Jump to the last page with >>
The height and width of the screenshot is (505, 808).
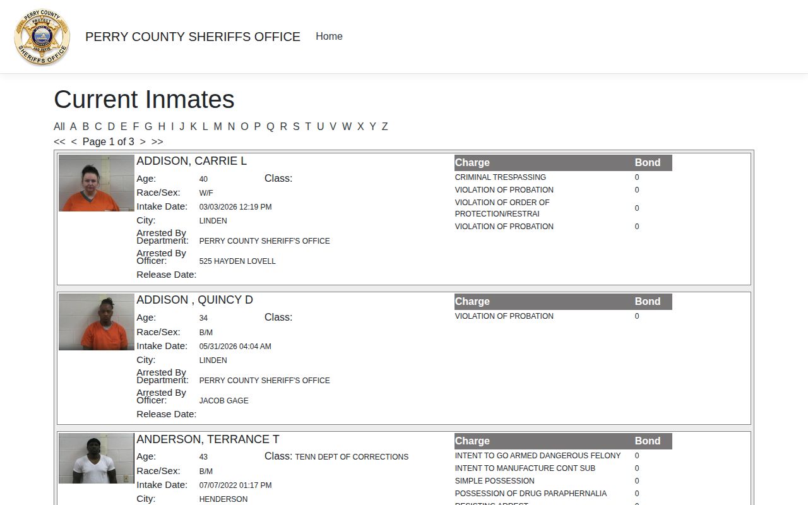[x=157, y=141]
